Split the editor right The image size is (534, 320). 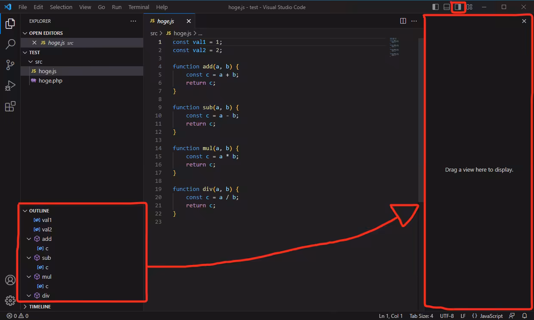point(403,21)
